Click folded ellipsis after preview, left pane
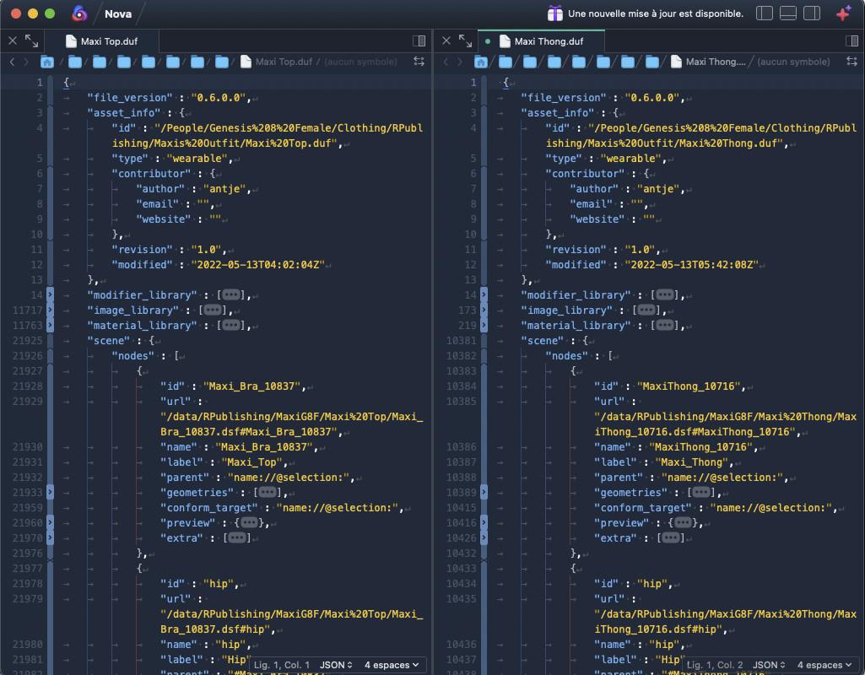The height and width of the screenshot is (675, 865). click(x=249, y=522)
